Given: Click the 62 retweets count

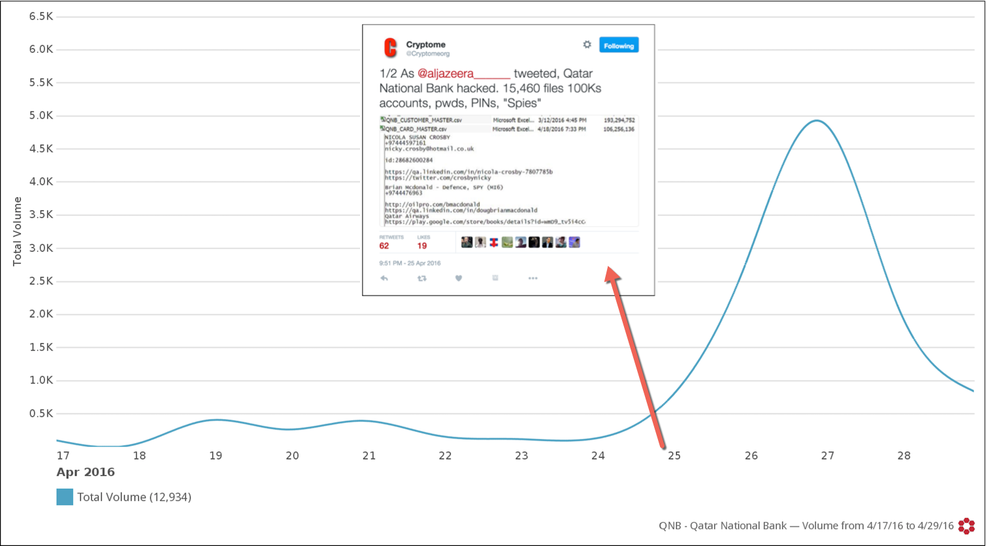Looking at the screenshot, I should pyautogui.click(x=384, y=246).
